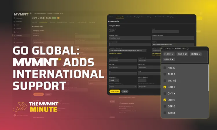Click the QuickBooks online customer field
Viewport: 217px width, 130px height.
tap(150, 87)
